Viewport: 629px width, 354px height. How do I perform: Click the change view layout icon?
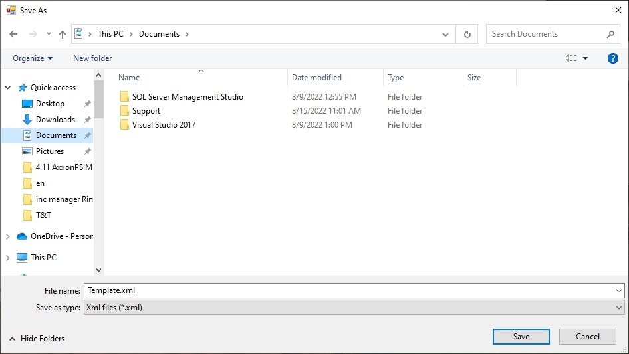(571, 58)
